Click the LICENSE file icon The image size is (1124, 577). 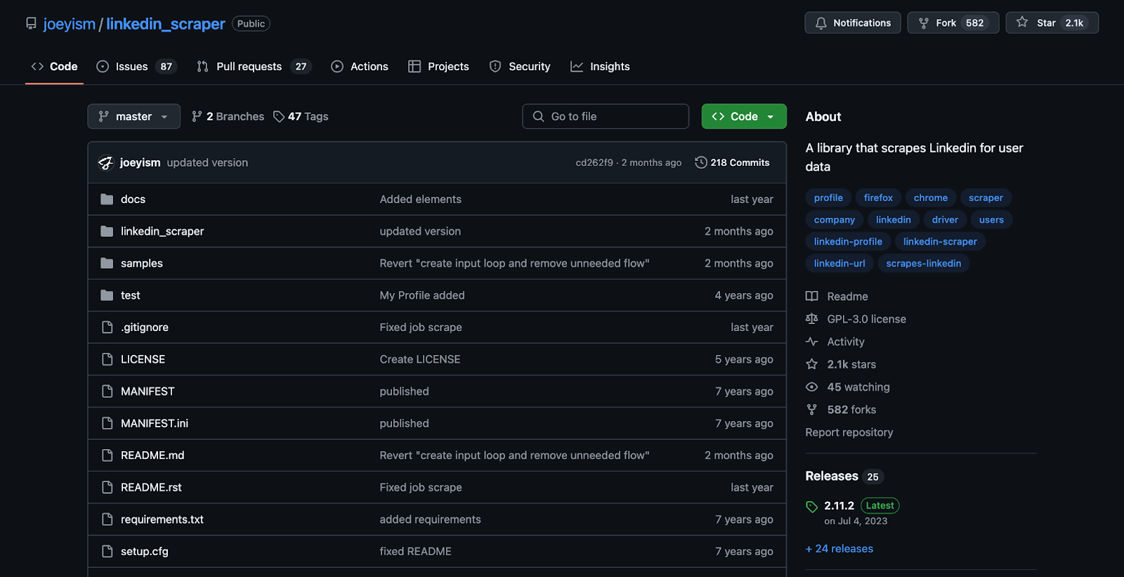[x=107, y=359]
